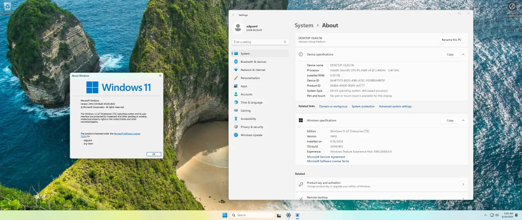
Task: Click the back arrow in Settings title bar
Action: pyautogui.click(x=233, y=15)
